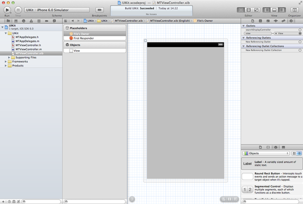The height and width of the screenshot is (204, 303).
Task: Collapse the Referencing Outlets section
Action: (243, 38)
